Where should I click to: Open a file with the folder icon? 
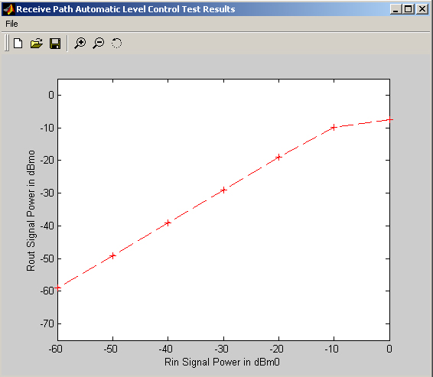click(37, 44)
